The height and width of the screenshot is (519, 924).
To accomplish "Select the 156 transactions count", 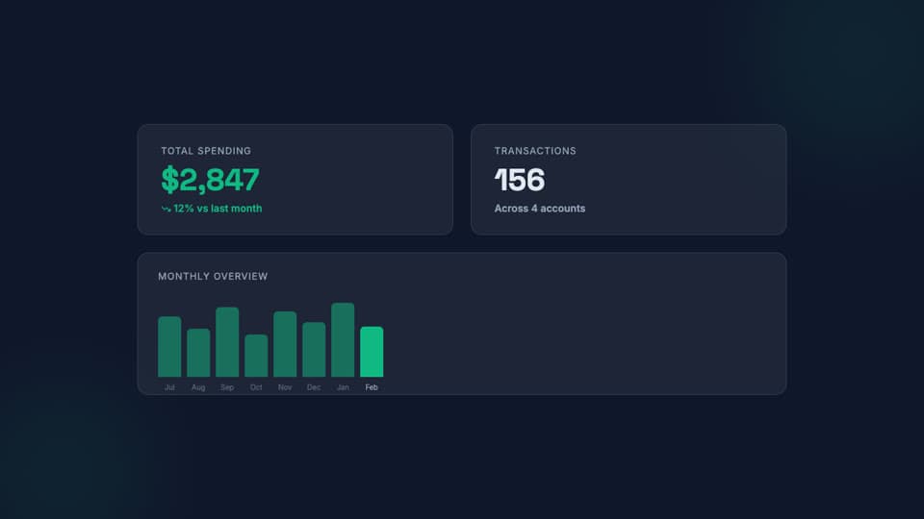I will point(520,180).
